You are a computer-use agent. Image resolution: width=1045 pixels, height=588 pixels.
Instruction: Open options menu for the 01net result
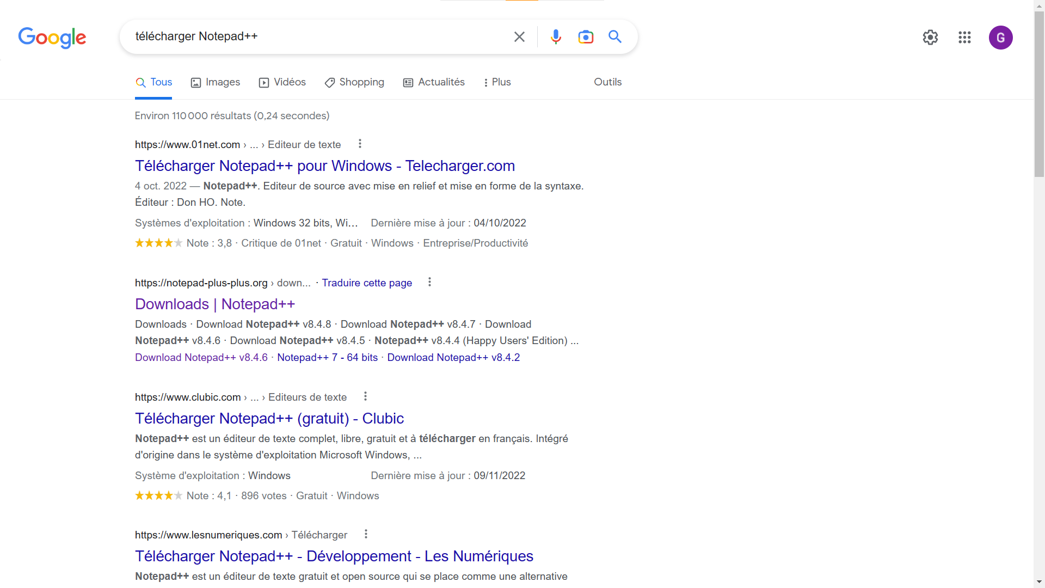point(360,144)
